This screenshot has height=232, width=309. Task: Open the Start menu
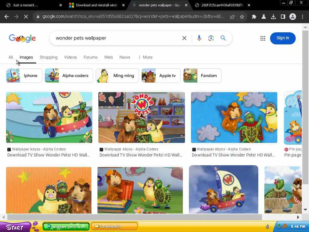coord(15,227)
